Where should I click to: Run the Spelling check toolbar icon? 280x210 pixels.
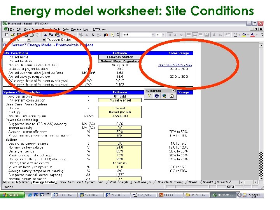38,35
